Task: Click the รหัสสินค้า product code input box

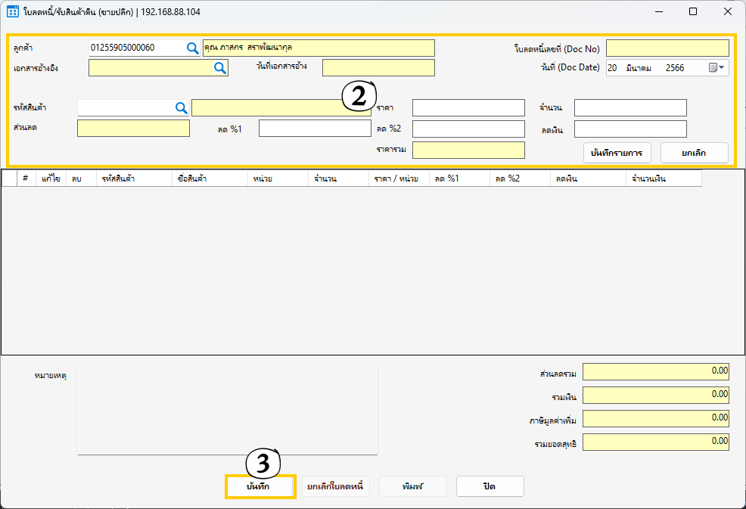Action: point(125,108)
